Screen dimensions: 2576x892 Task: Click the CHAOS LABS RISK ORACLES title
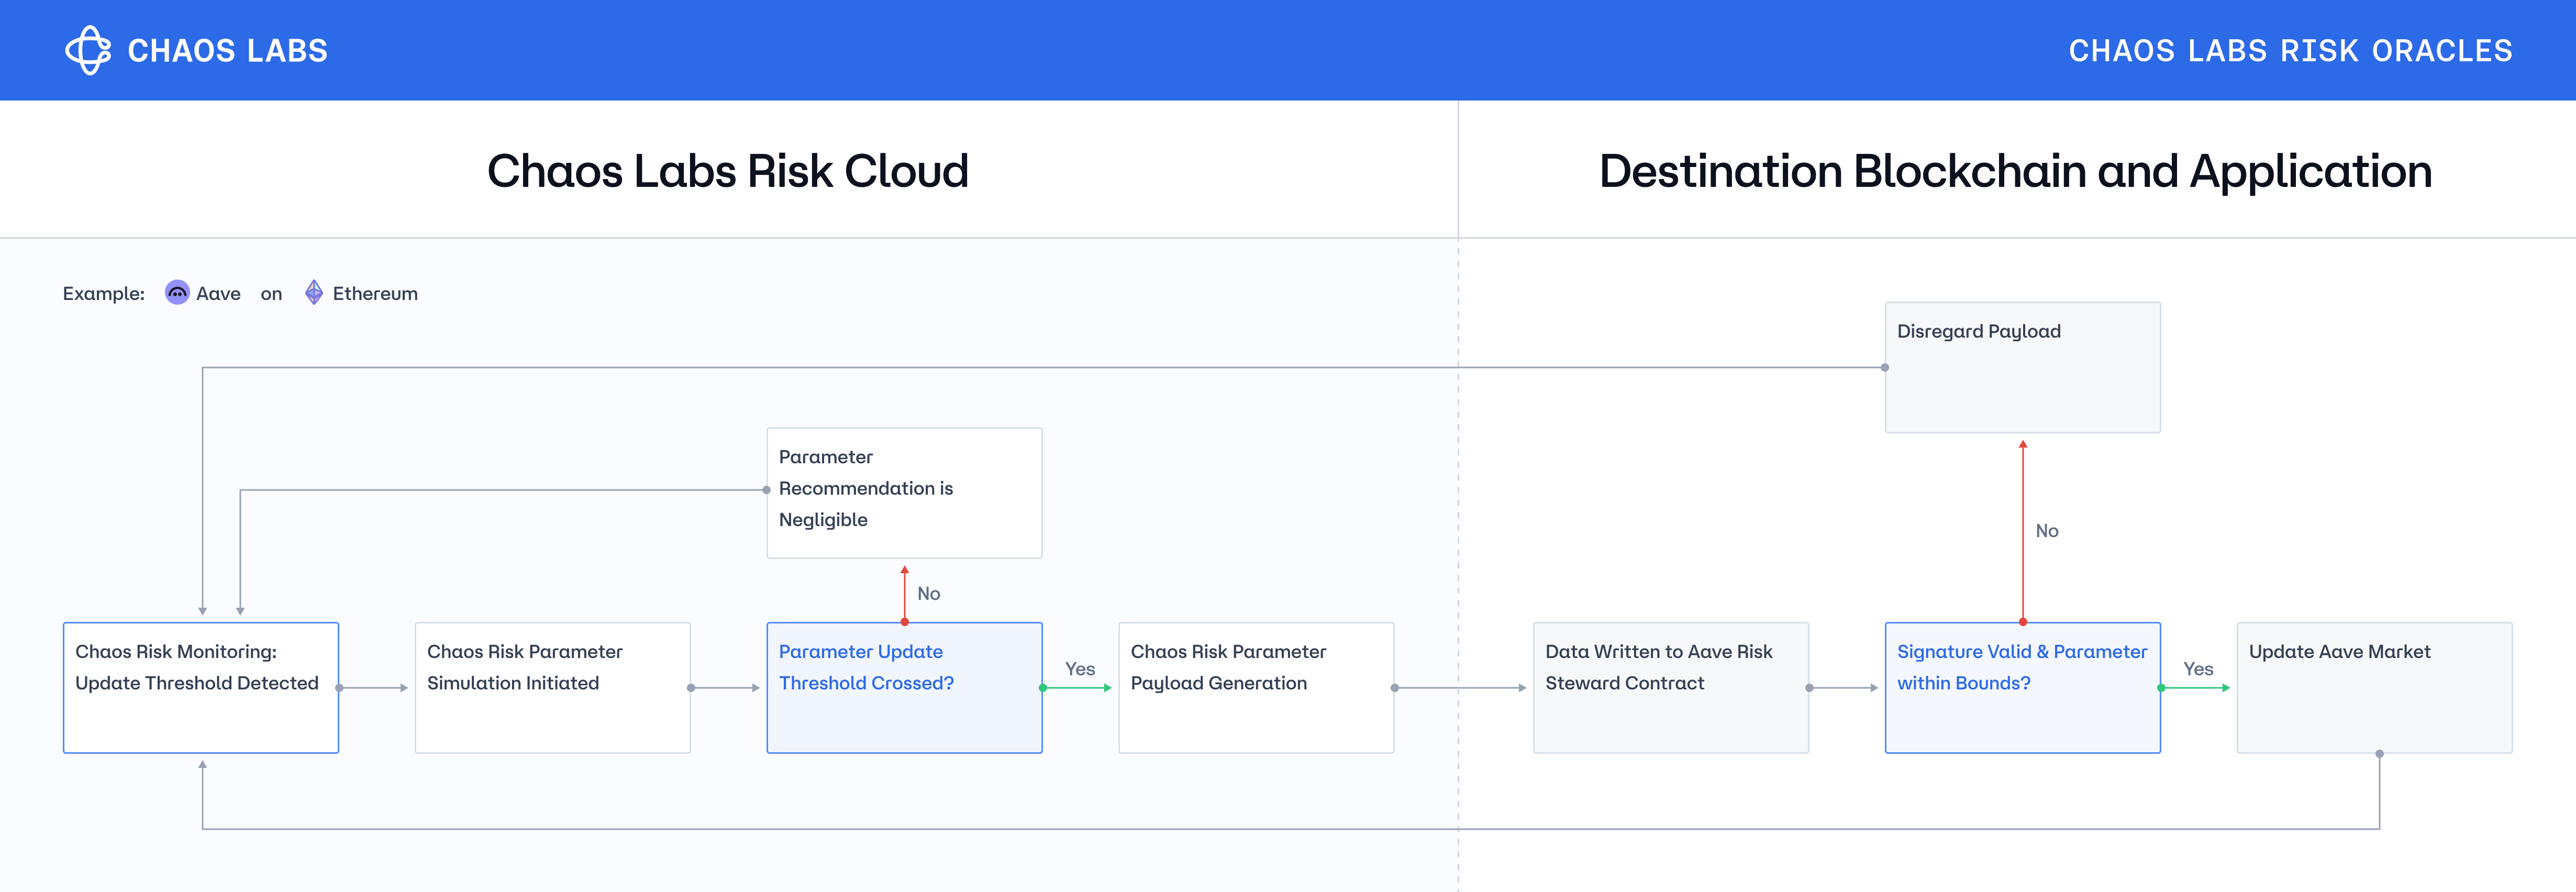(x=2290, y=51)
